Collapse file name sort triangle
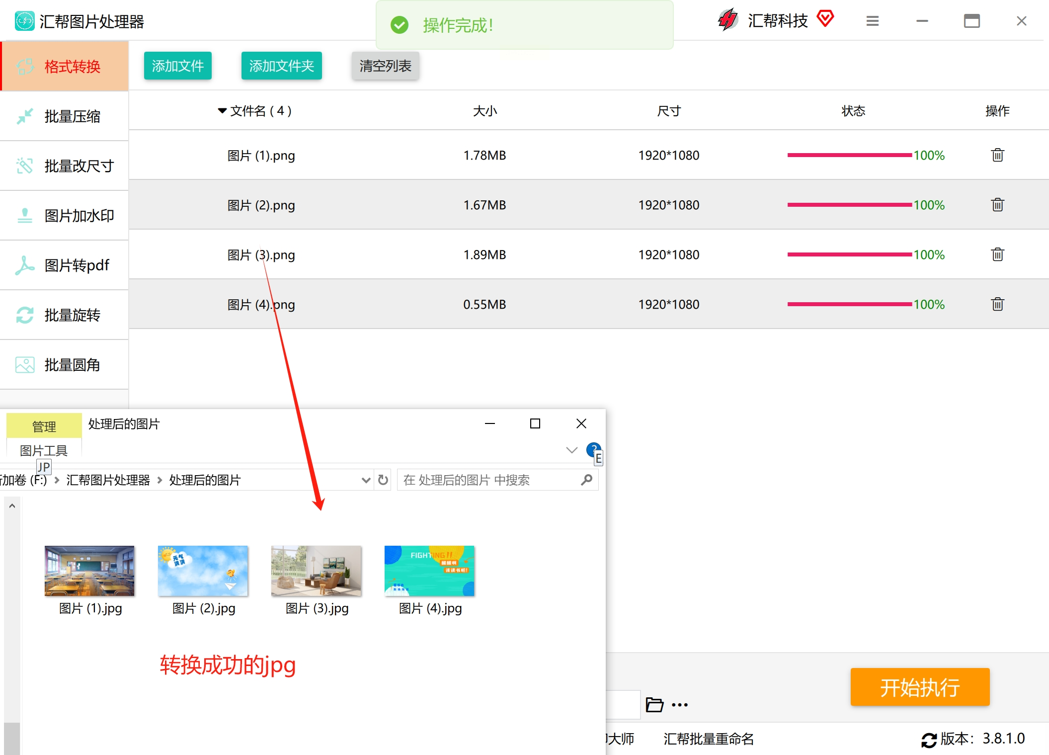 [x=222, y=110]
